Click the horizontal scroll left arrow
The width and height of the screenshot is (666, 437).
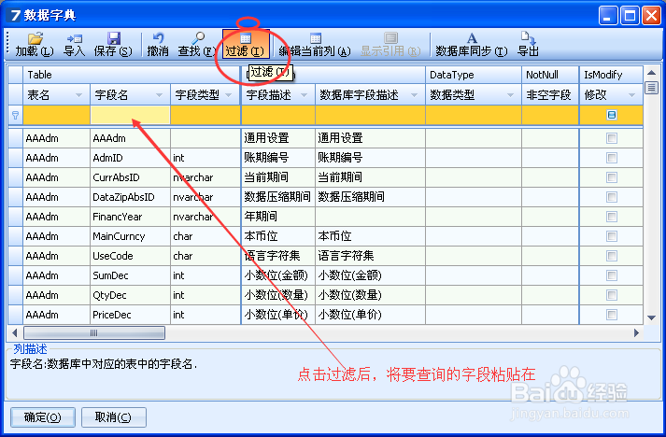coord(15,333)
